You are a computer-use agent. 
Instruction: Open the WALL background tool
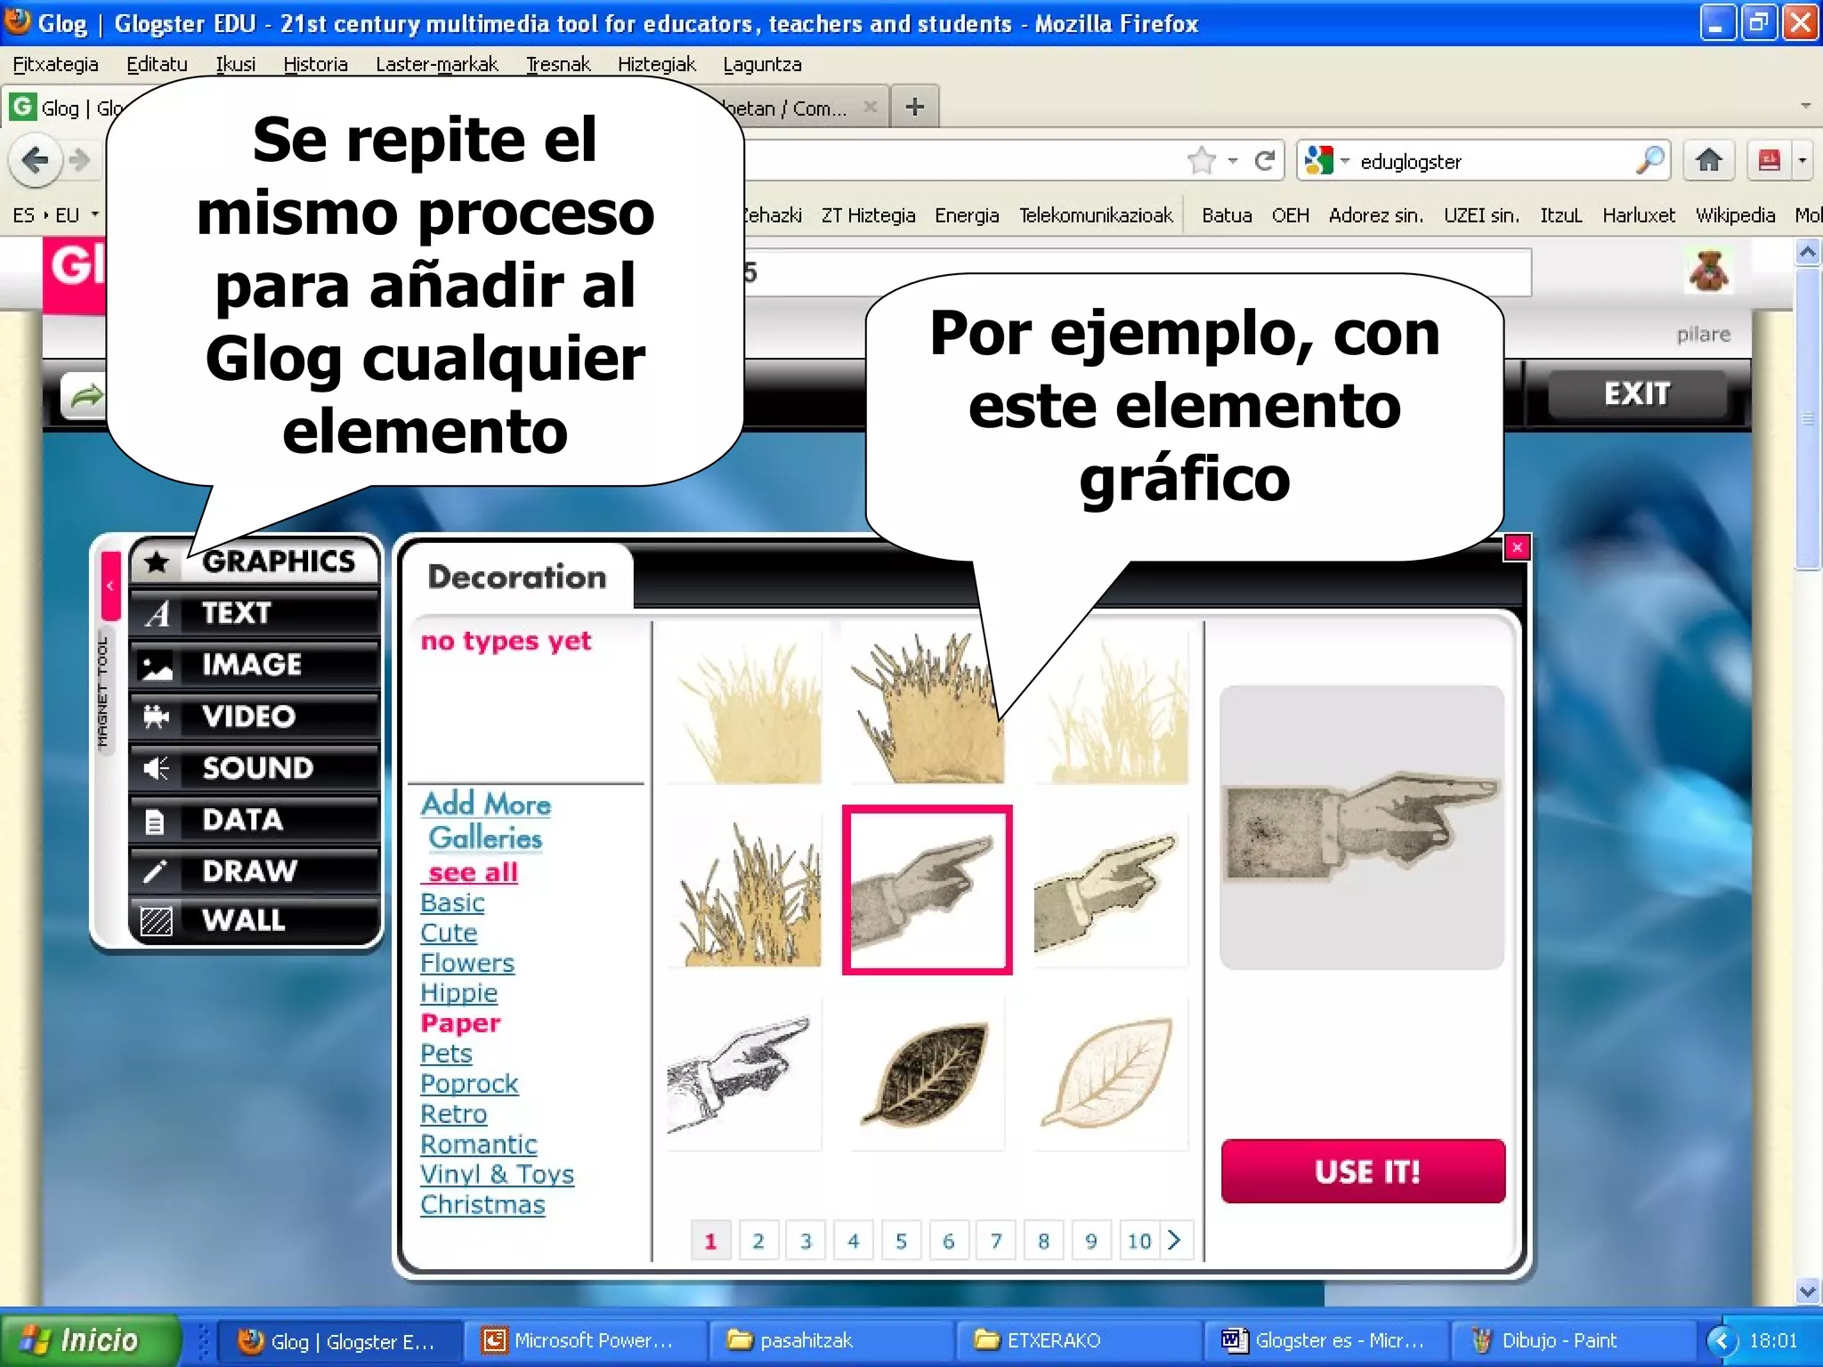click(x=255, y=920)
